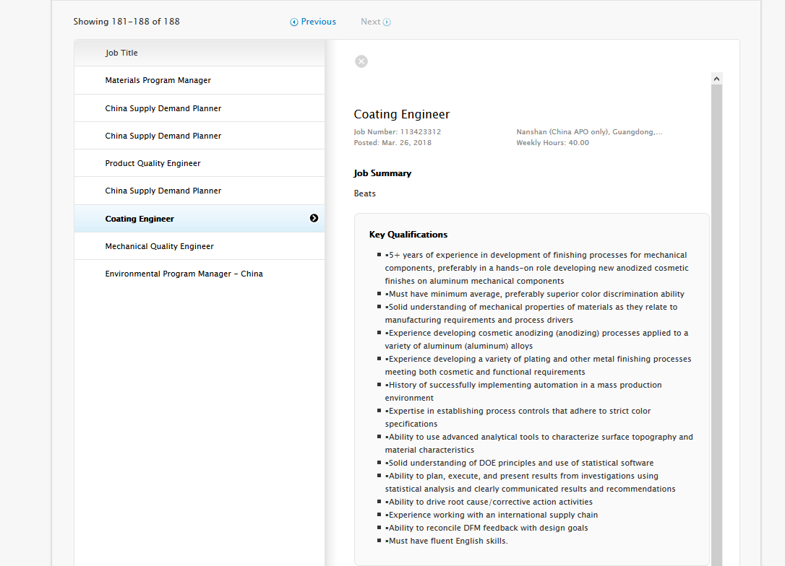Click arrow icon on Coating Engineer row
Screen dimensions: 785x566
[x=314, y=218]
